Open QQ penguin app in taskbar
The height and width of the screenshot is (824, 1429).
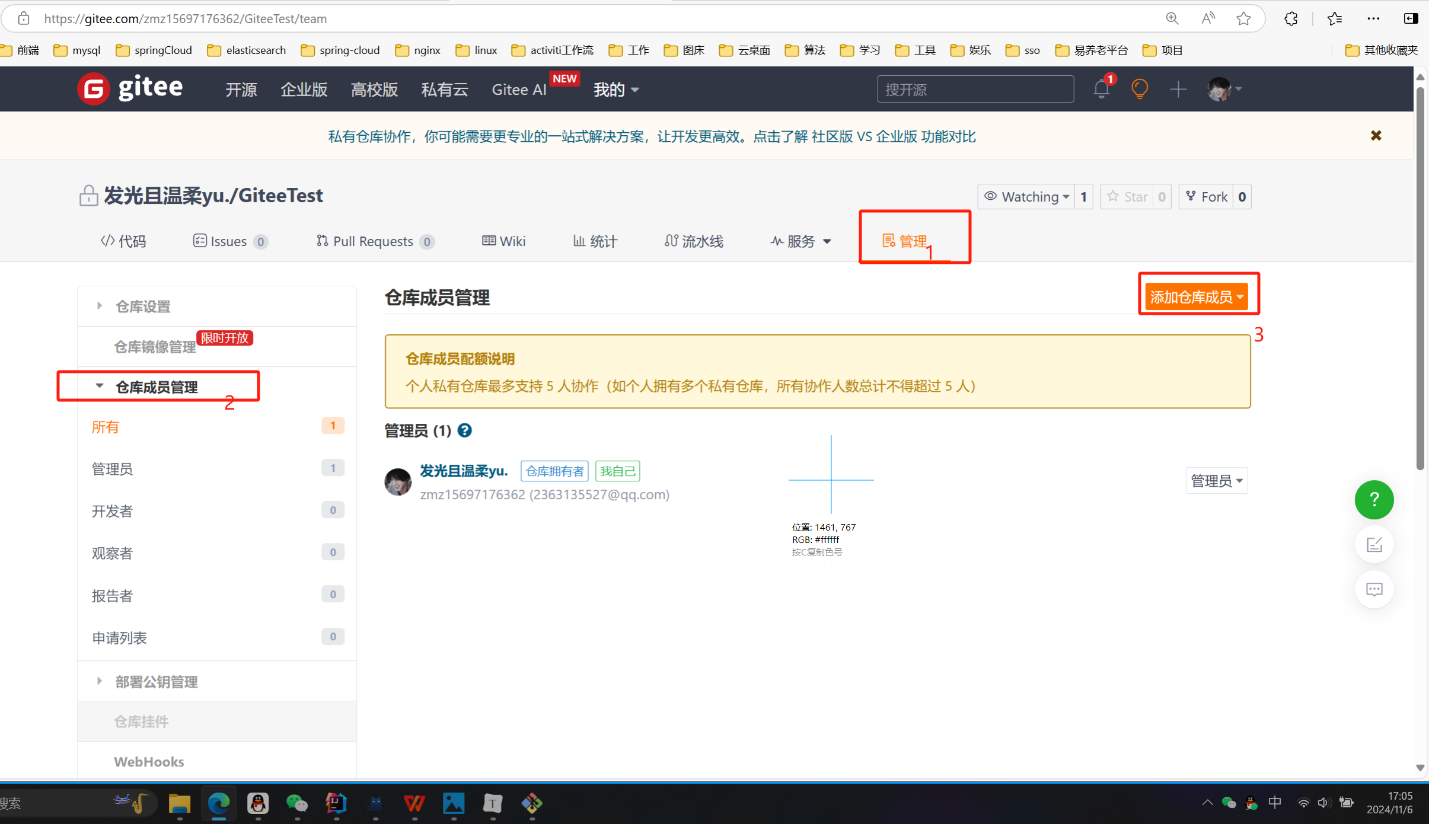[x=258, y=803]
